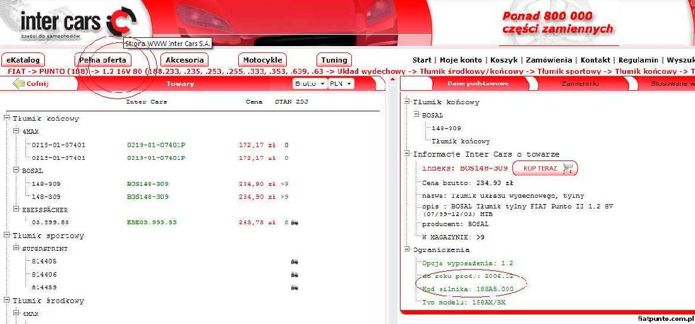Select tree row 03.999.83
695x324 pixels.
[x=50, y=222]
